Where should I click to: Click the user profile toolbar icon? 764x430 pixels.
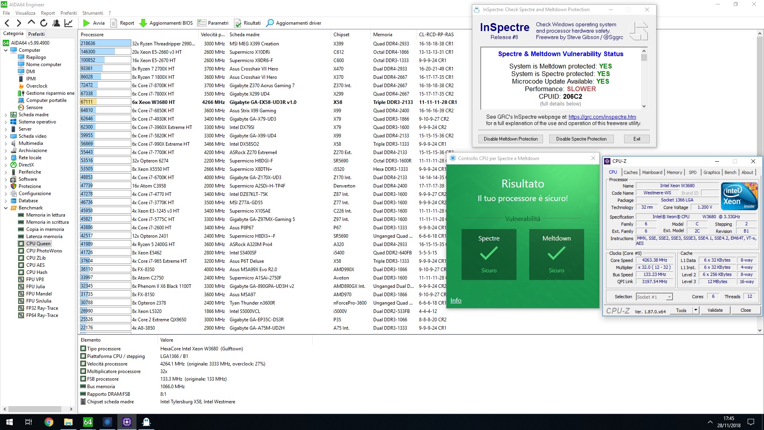56,23
